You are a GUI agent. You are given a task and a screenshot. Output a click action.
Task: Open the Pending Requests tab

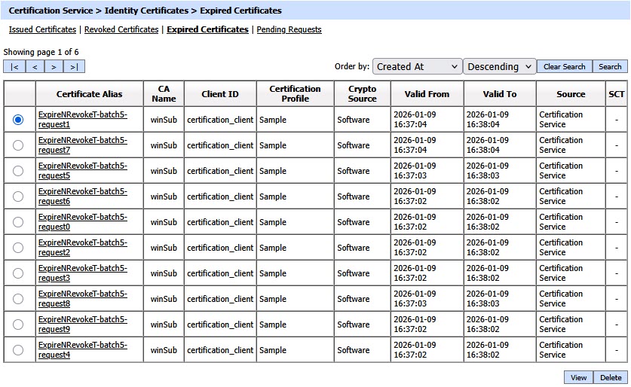[x=289, y=30]
